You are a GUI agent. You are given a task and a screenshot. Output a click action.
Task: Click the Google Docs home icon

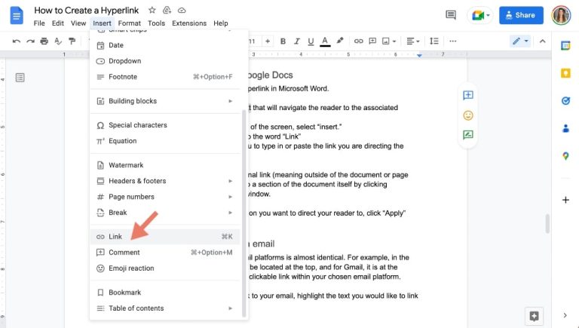17,16
